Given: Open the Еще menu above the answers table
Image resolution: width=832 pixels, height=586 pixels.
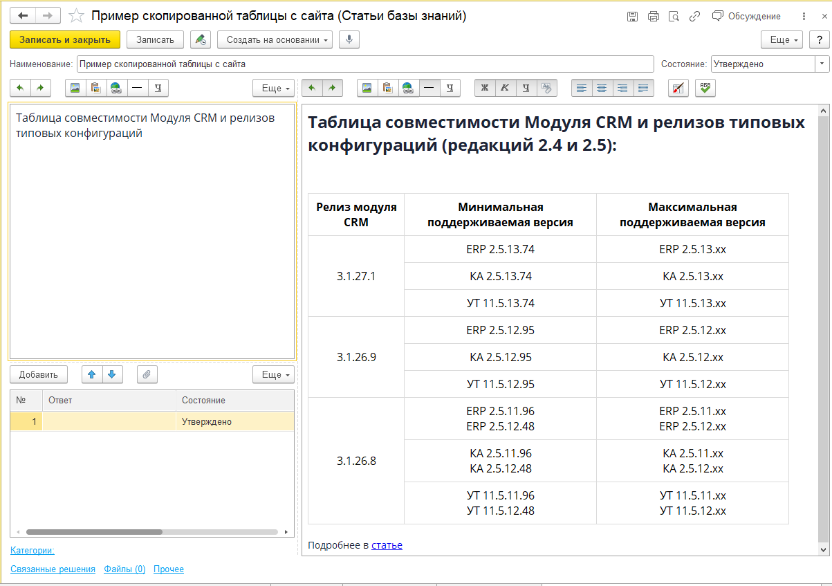Looking at the screenshot, I should [x=274, y=374].
